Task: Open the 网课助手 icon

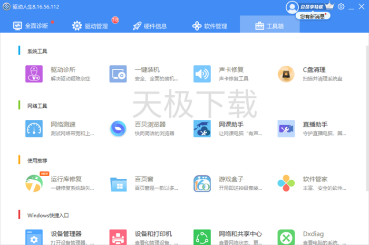Action: (202, 129)
